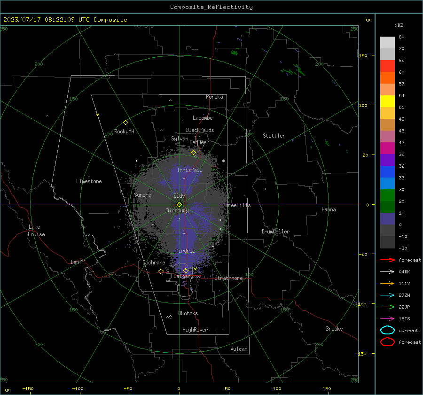This screenshot has height=395, width=423.
Task: Click the yellow diamond marker below Cochrane
Action: point(161,271)
